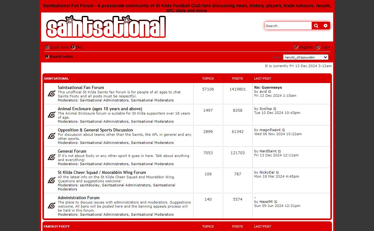This screenshot has height=231, width=374.
Task: Click Saintsational Administrators in Administration Forum row
Action: (104, 214)
